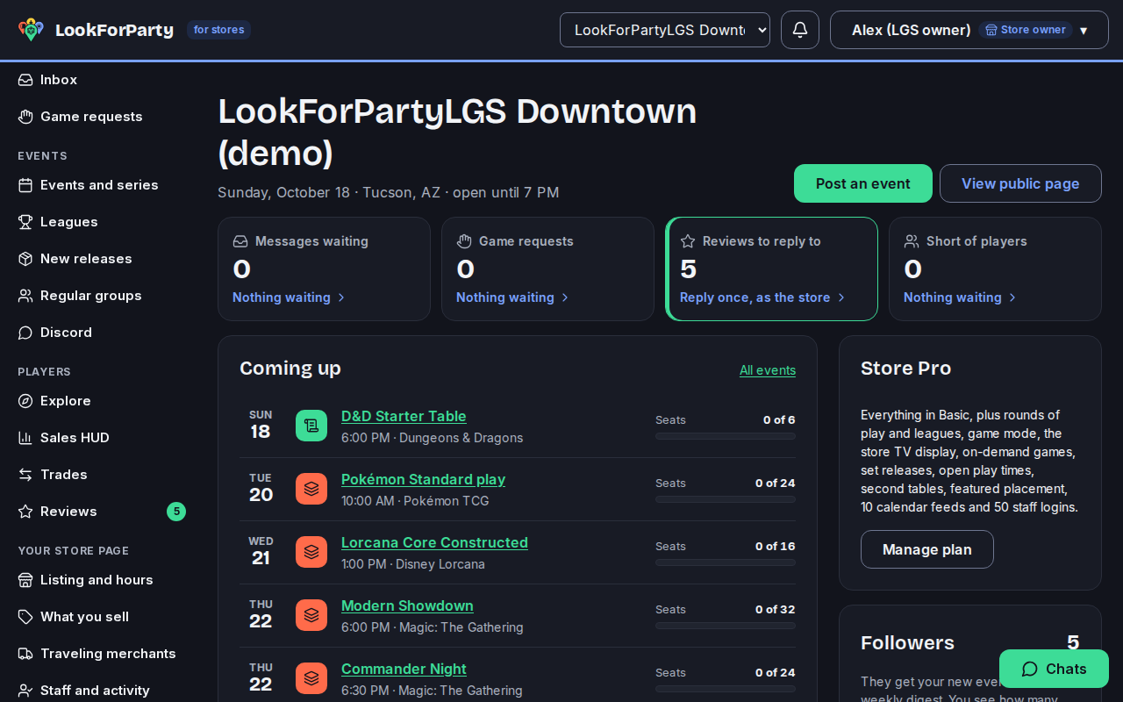Click the Store owner badge
Viewport: 1123px width, 702px height.
coord(1026,30)
